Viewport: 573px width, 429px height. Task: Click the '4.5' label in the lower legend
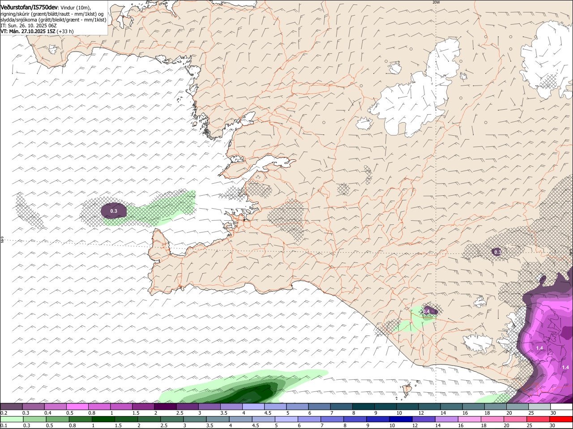[255, 426]
